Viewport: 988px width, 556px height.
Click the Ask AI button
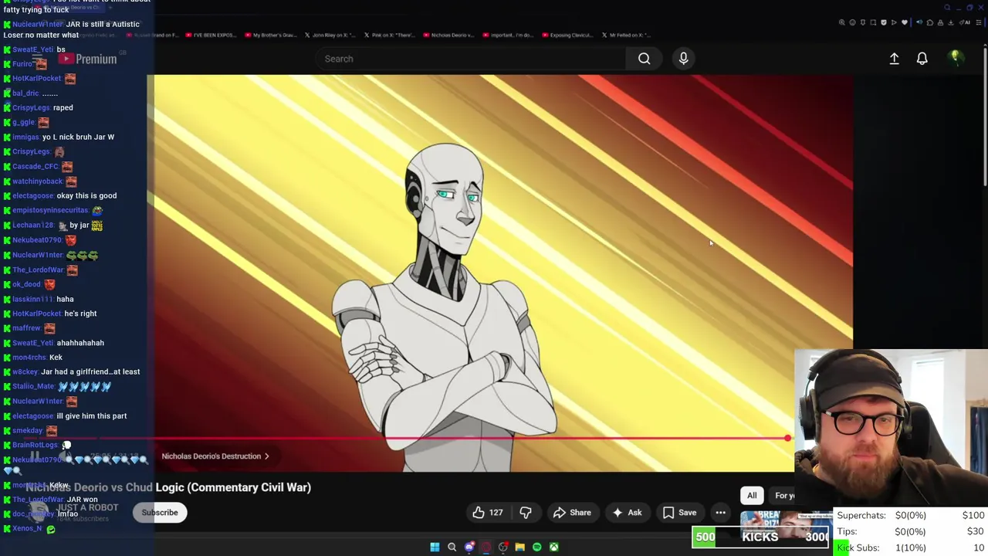pos(627,513)
